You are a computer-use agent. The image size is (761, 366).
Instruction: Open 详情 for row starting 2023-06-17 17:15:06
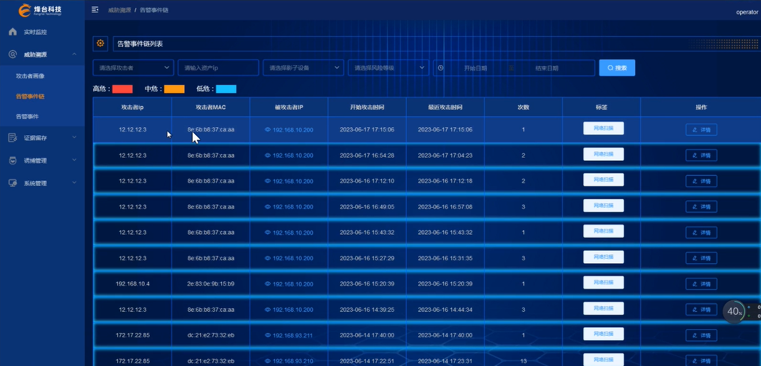click(x=701, y=130)
